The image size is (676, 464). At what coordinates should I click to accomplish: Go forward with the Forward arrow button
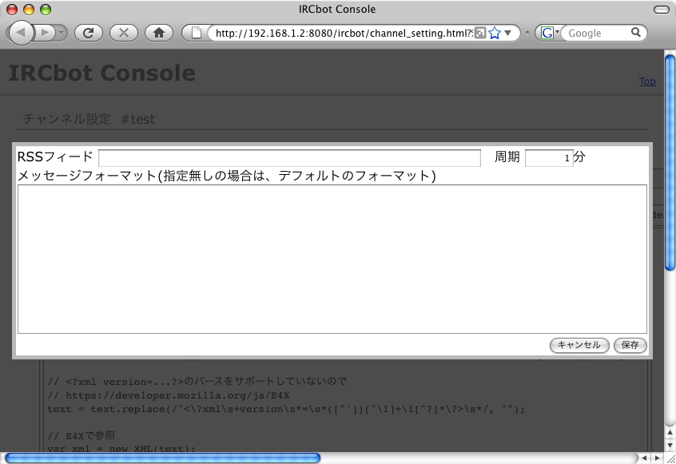45,33
